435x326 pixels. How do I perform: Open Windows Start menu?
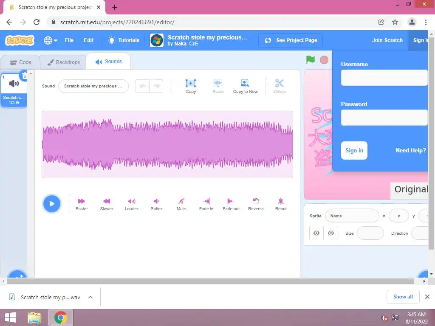pyautogui.click(x=10, y=318)
